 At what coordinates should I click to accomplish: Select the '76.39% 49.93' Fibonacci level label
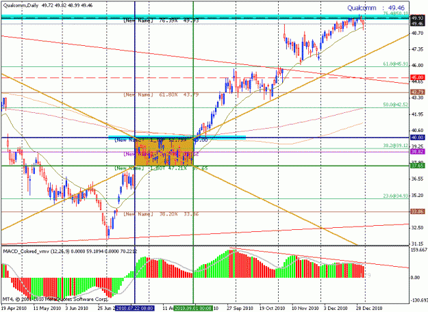pos(161,21)
